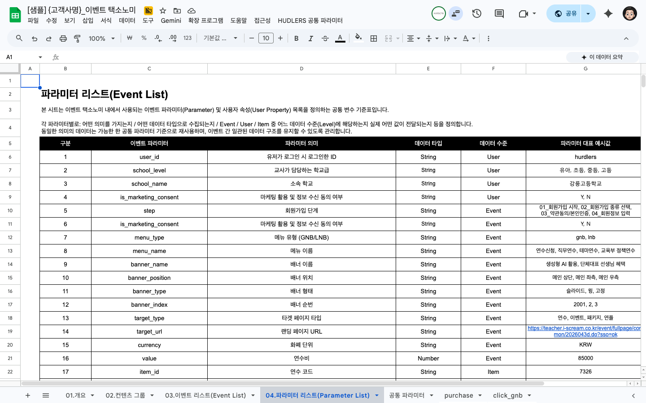This screenshot has width=646, height=403.
Task: Print the spreadsheet
Action: click(63, 39)
